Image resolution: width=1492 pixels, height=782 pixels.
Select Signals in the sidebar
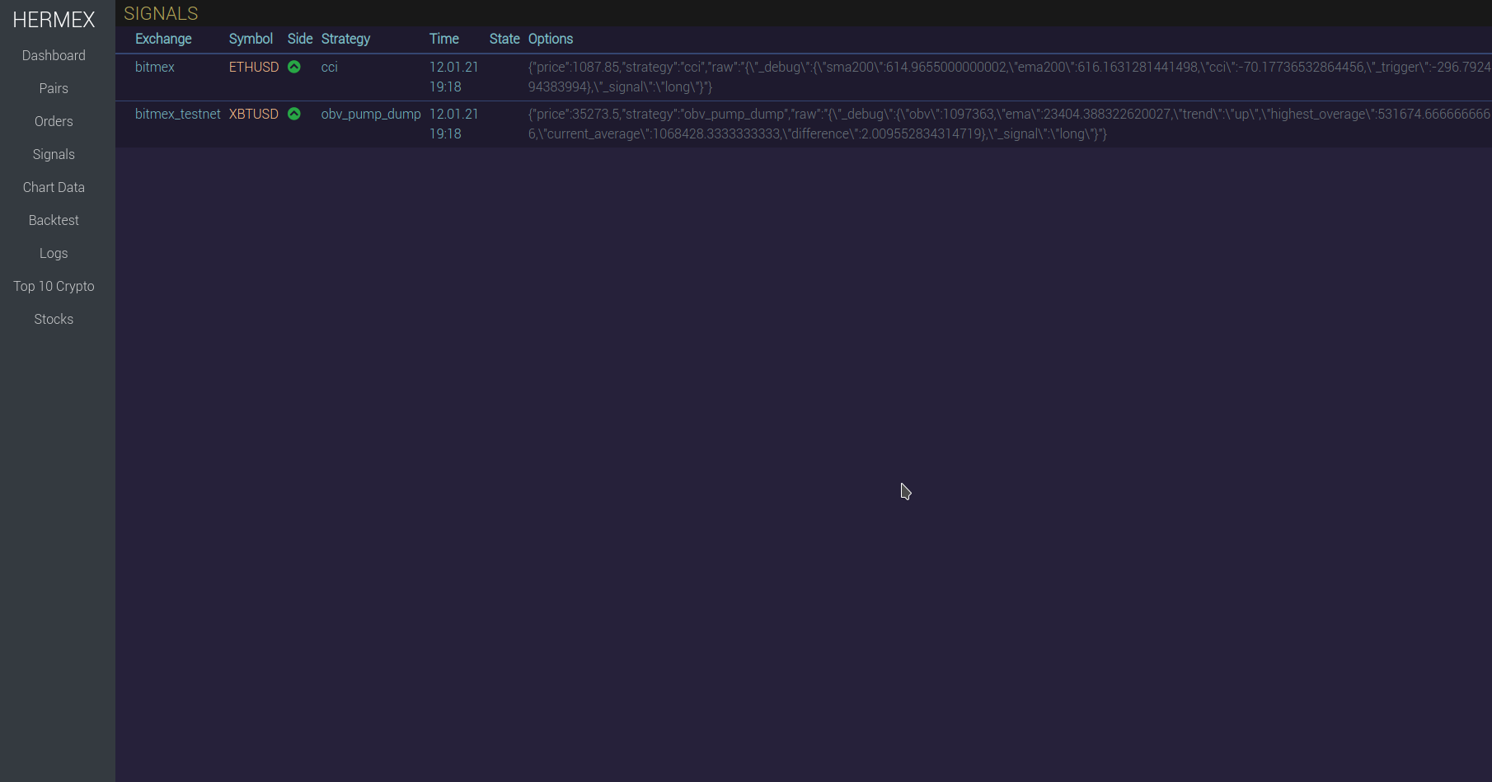point(54,154)
